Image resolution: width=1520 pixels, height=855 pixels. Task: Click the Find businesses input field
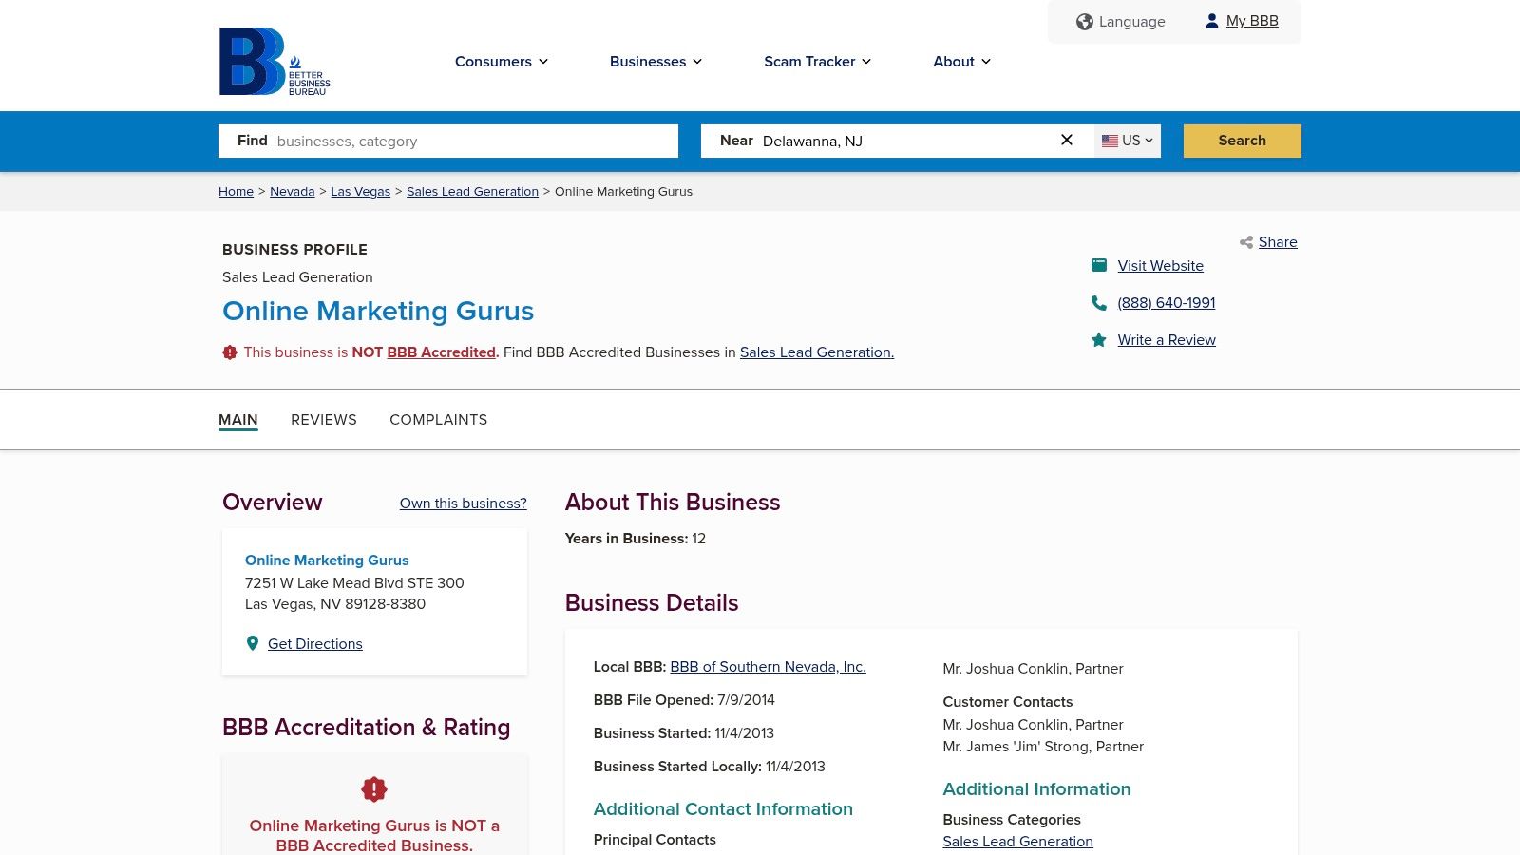point(448,141)
